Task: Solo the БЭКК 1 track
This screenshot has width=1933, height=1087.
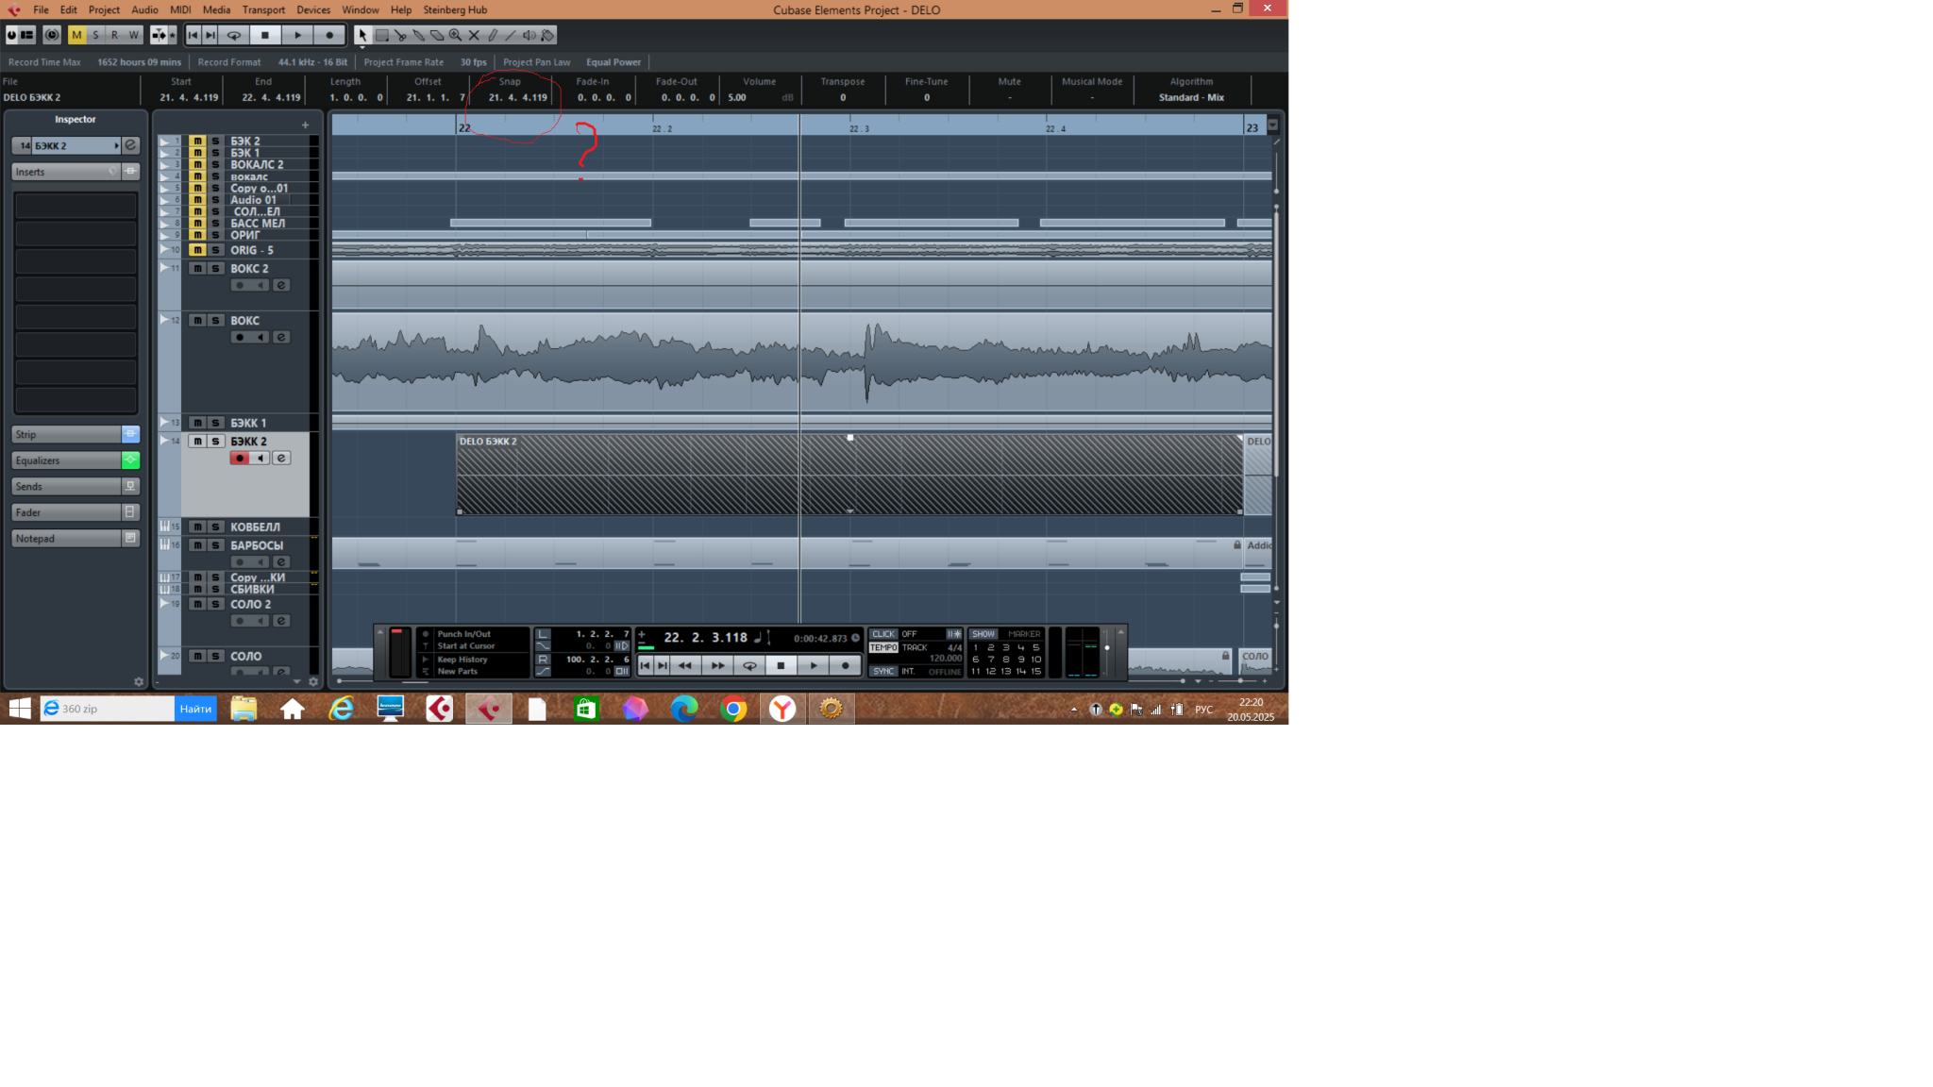Action: pyautogui.click(x=215, y=423)
